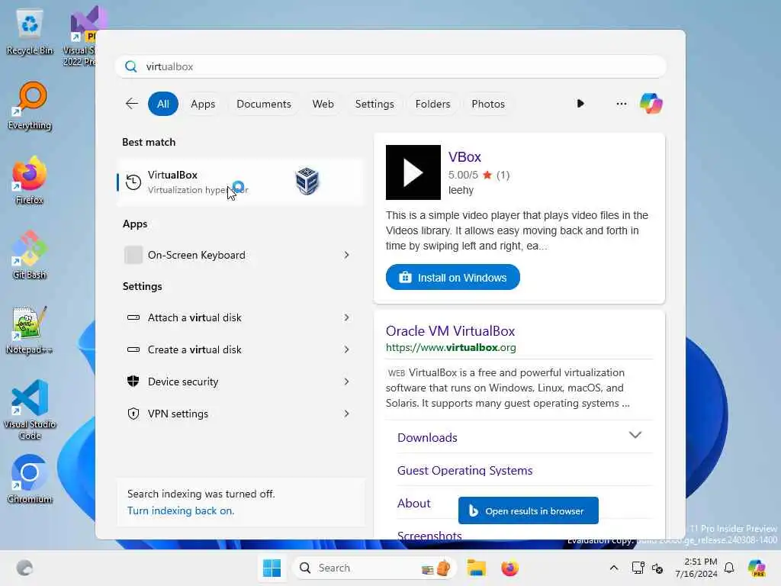Click the Firefox taskbar icon
Viewport: 781px width, 586px height.
pyautogui.click(x=509, y=568)
